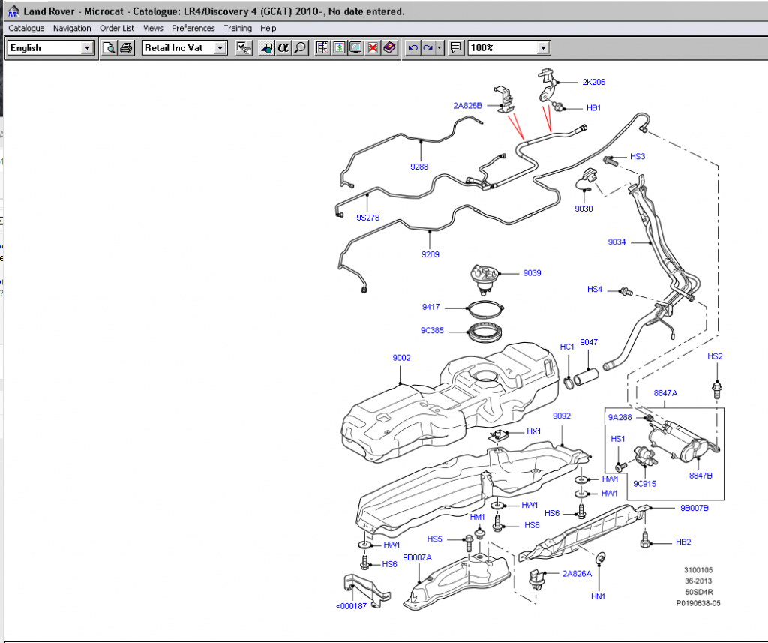The width and height of the screenshot is (768, 643).
Task: Select part callout <000187
Action: tap(351, 606)
